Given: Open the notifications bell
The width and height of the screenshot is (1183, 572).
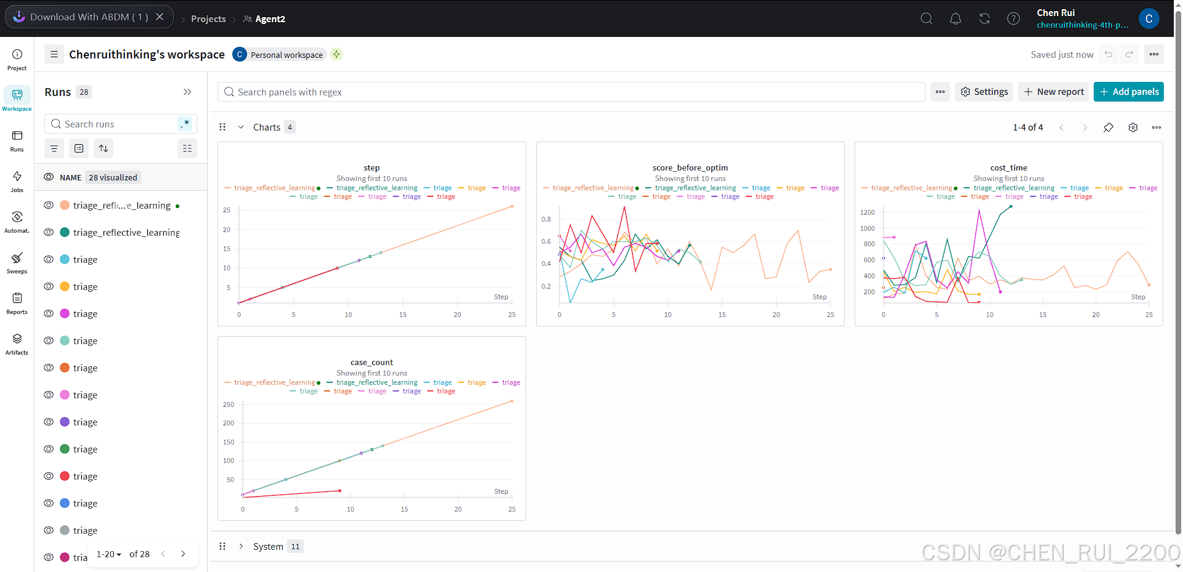Looking at the screenshot, I should pyautogui.click(x=955, y=18).
